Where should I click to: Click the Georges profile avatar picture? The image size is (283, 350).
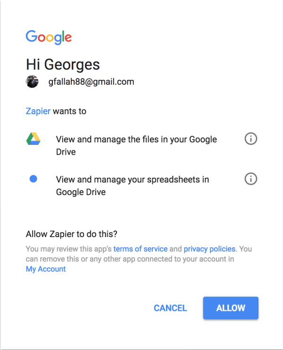click(32, 81)
